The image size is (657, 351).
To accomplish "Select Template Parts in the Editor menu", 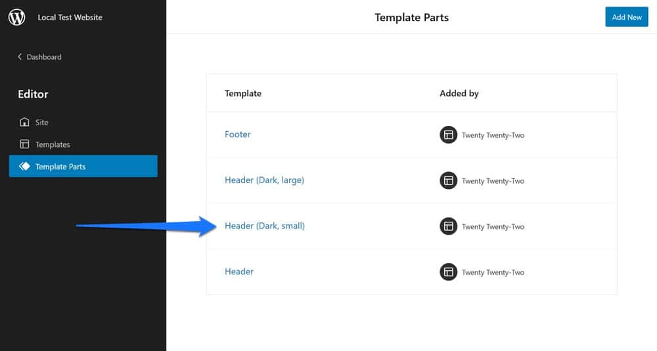I will pyautogui.click(x=60, y=167).
